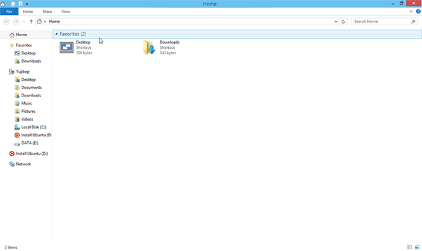The height and width of the screenshot is (251, 422).
Task: Click the home icon in address bar
Action: pos(39,22)
